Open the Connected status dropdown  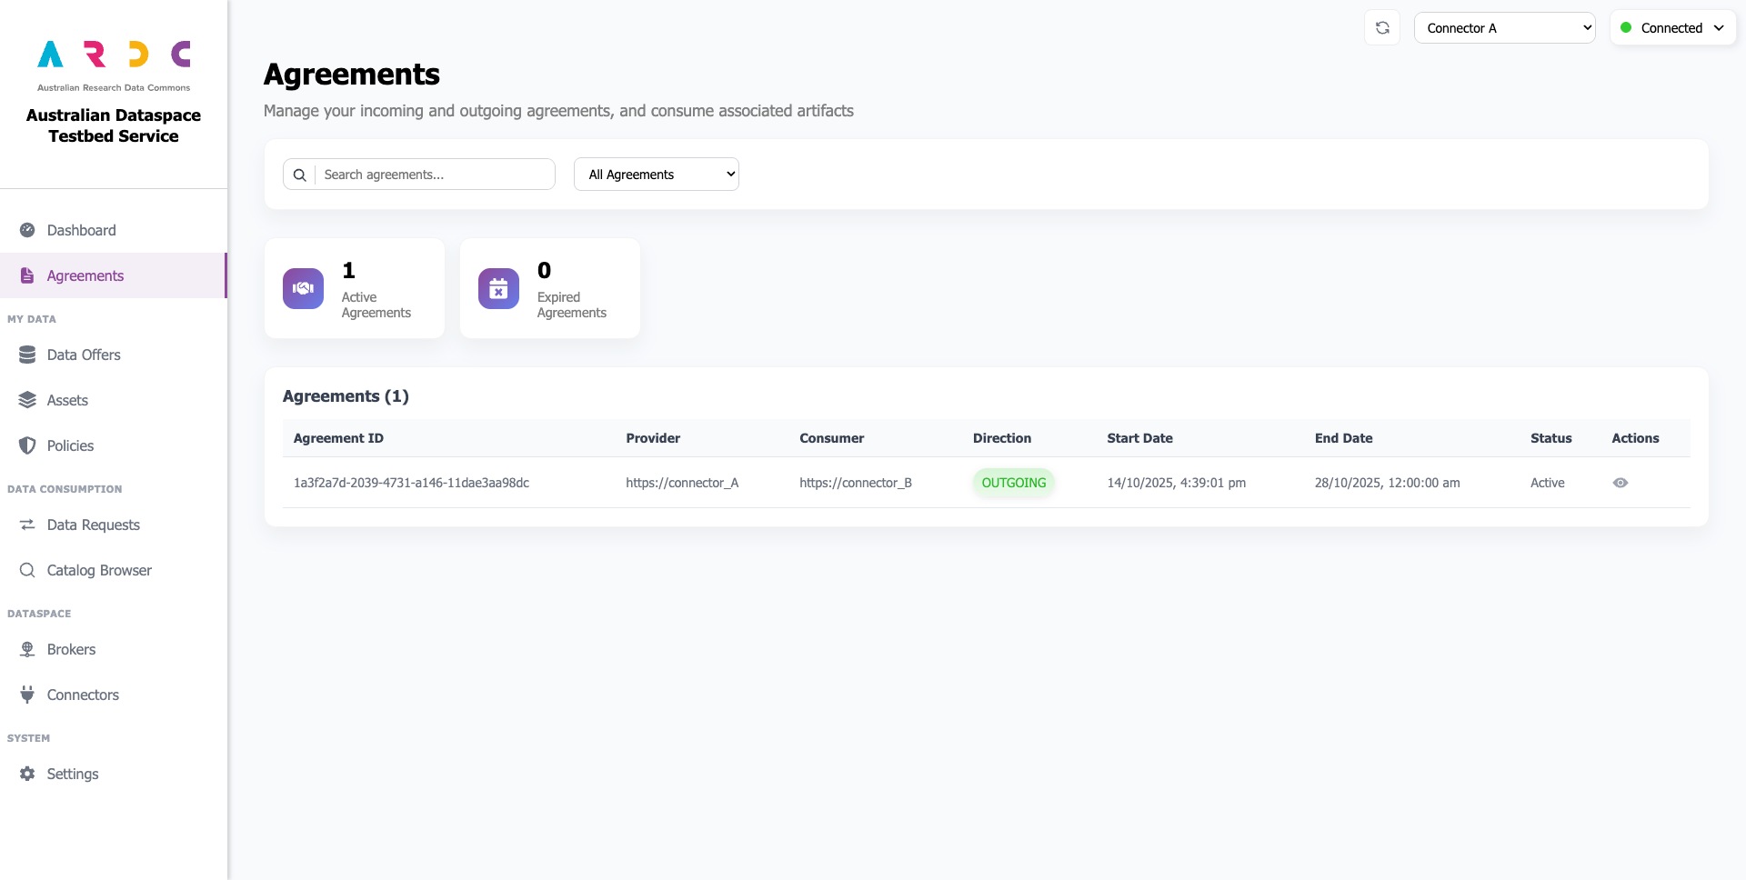(x=1672, y=28)
